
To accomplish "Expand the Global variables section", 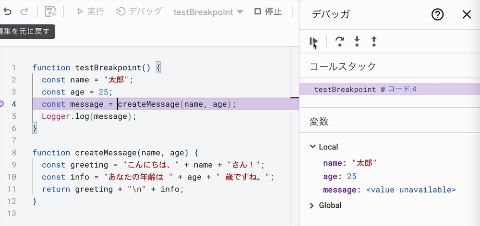I will coord(312,206).
